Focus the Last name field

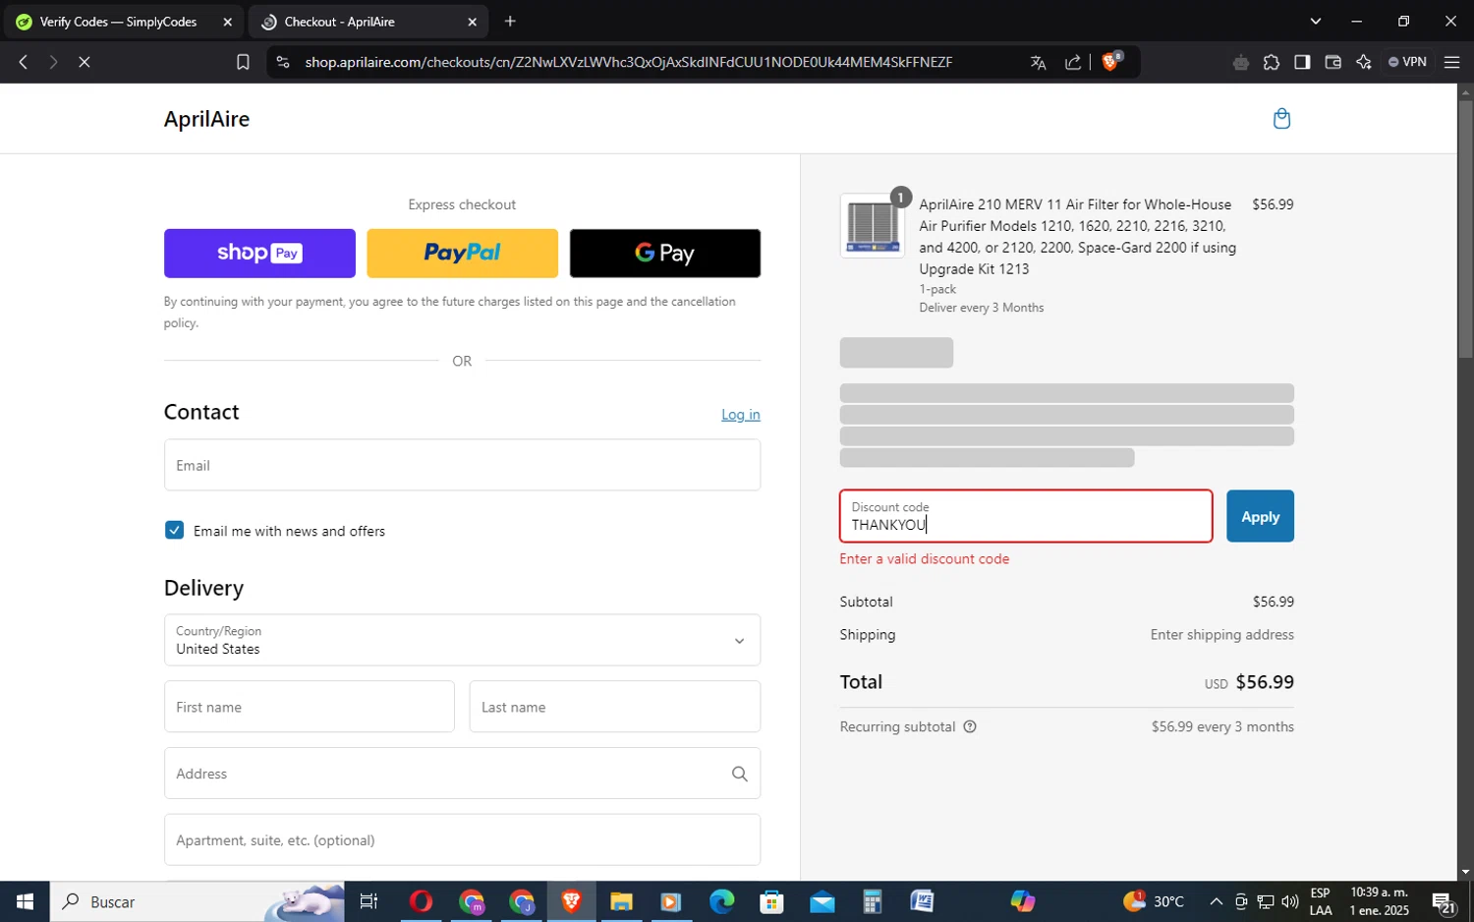click(615, 707)
